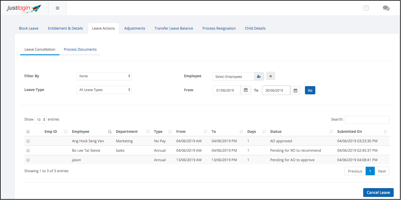Sort table by Department column
The height and width of the screenshot is (200, 401).
(148, 132)
